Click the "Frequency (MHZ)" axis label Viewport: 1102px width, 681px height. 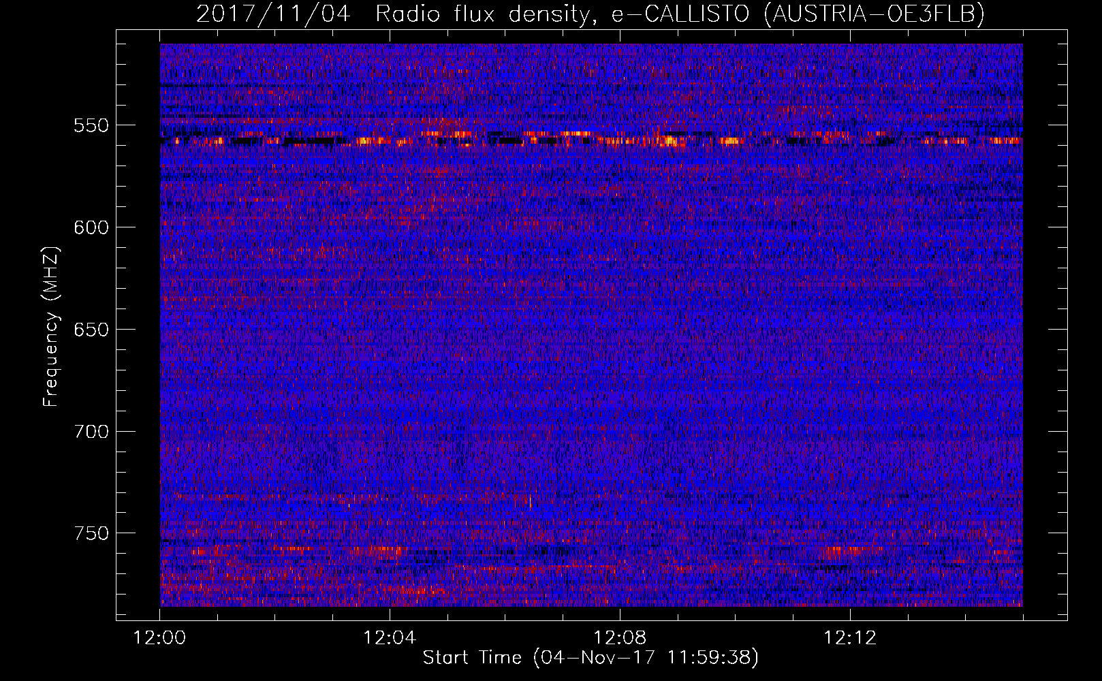pyautogui.click(x=51, y=327)
